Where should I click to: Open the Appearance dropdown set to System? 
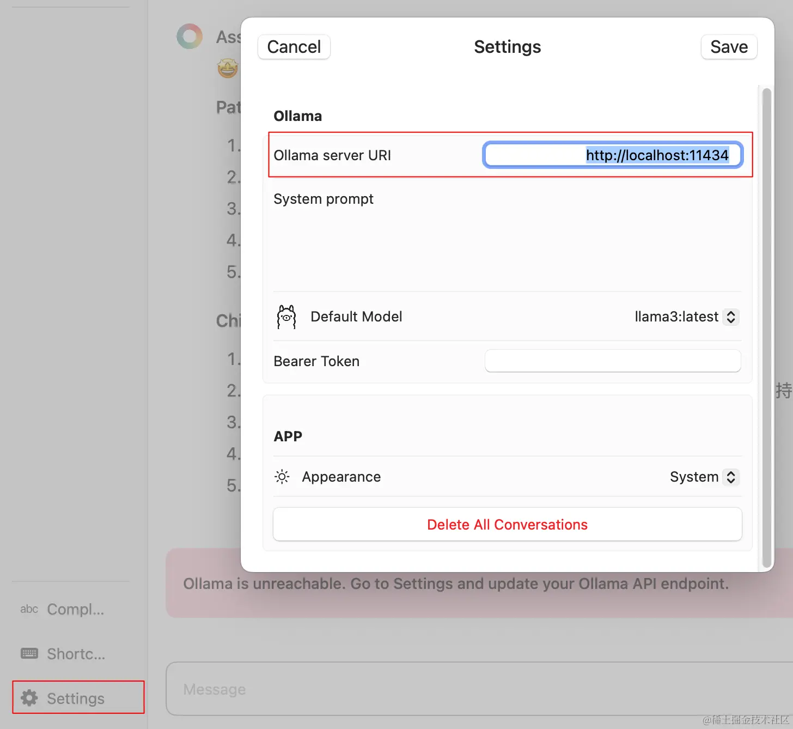[x=704, y=477]
